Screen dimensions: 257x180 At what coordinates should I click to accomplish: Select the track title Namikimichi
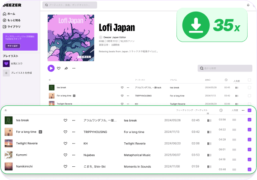(24, 166)
